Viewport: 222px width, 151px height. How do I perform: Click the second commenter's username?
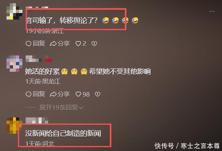click(34, 59)
